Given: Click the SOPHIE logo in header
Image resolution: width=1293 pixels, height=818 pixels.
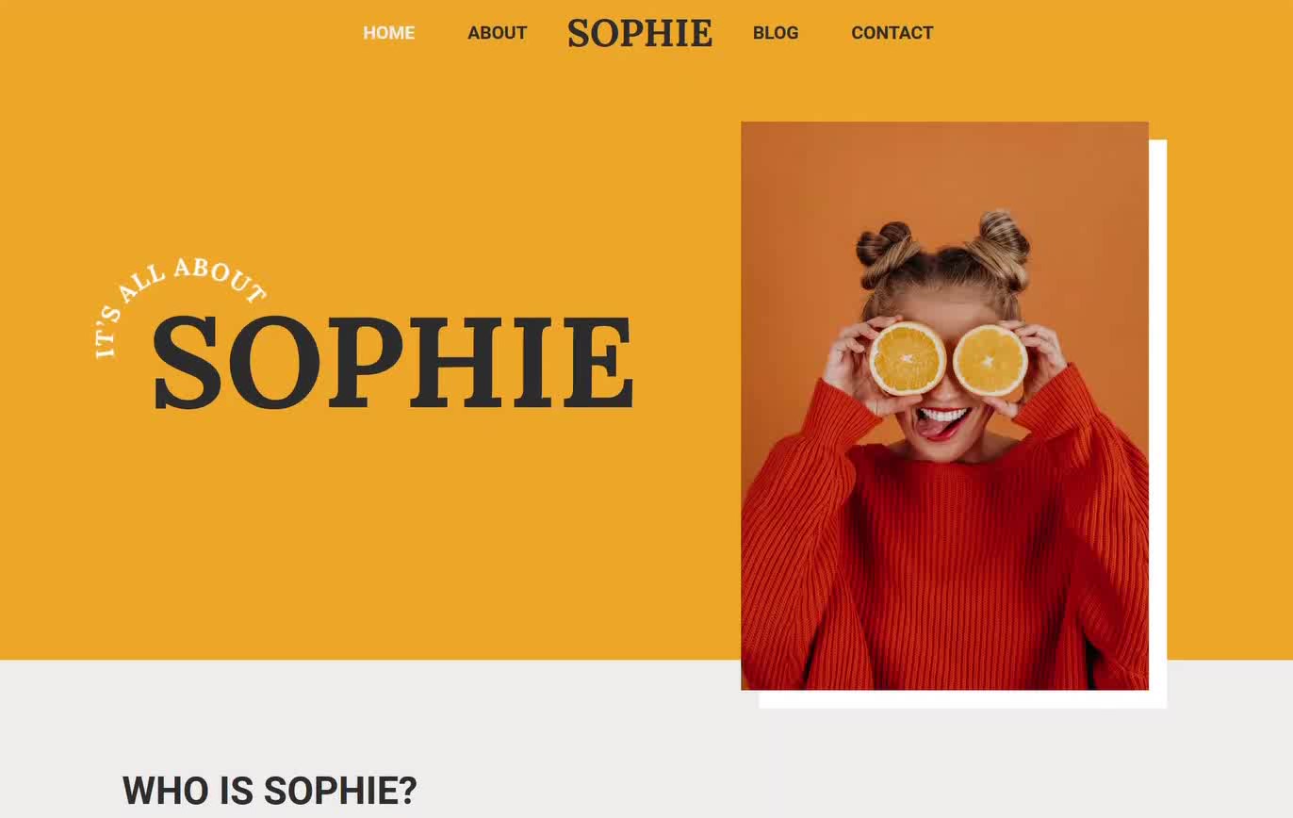Looking at the screenshot, I should pos(640,33).
